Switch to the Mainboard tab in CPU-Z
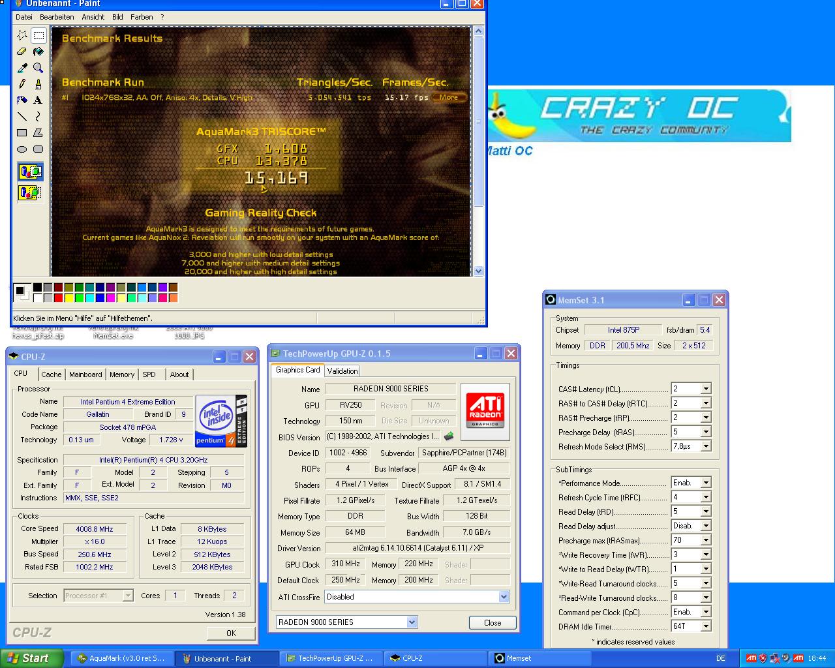This screenshot has height=668, width=835. (85, 374)
